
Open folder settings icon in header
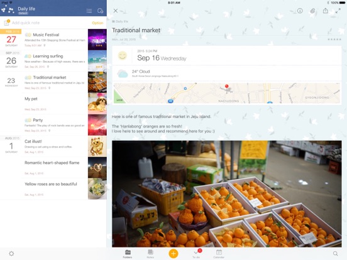(100, 11)
